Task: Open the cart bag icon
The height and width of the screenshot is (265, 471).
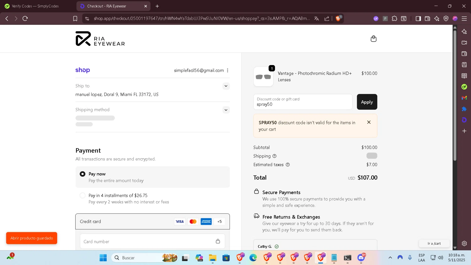Action: (x=373, y=39)
